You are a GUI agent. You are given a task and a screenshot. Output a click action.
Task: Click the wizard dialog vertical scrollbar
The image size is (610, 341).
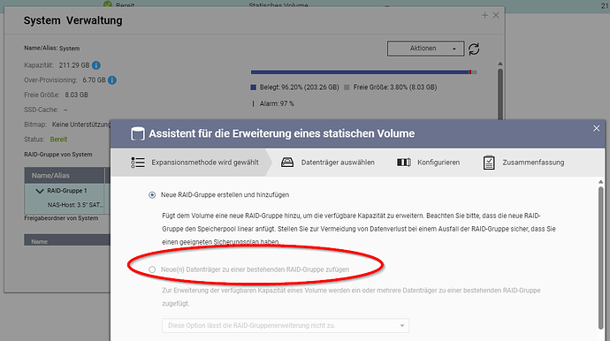[x=601, y=259]
